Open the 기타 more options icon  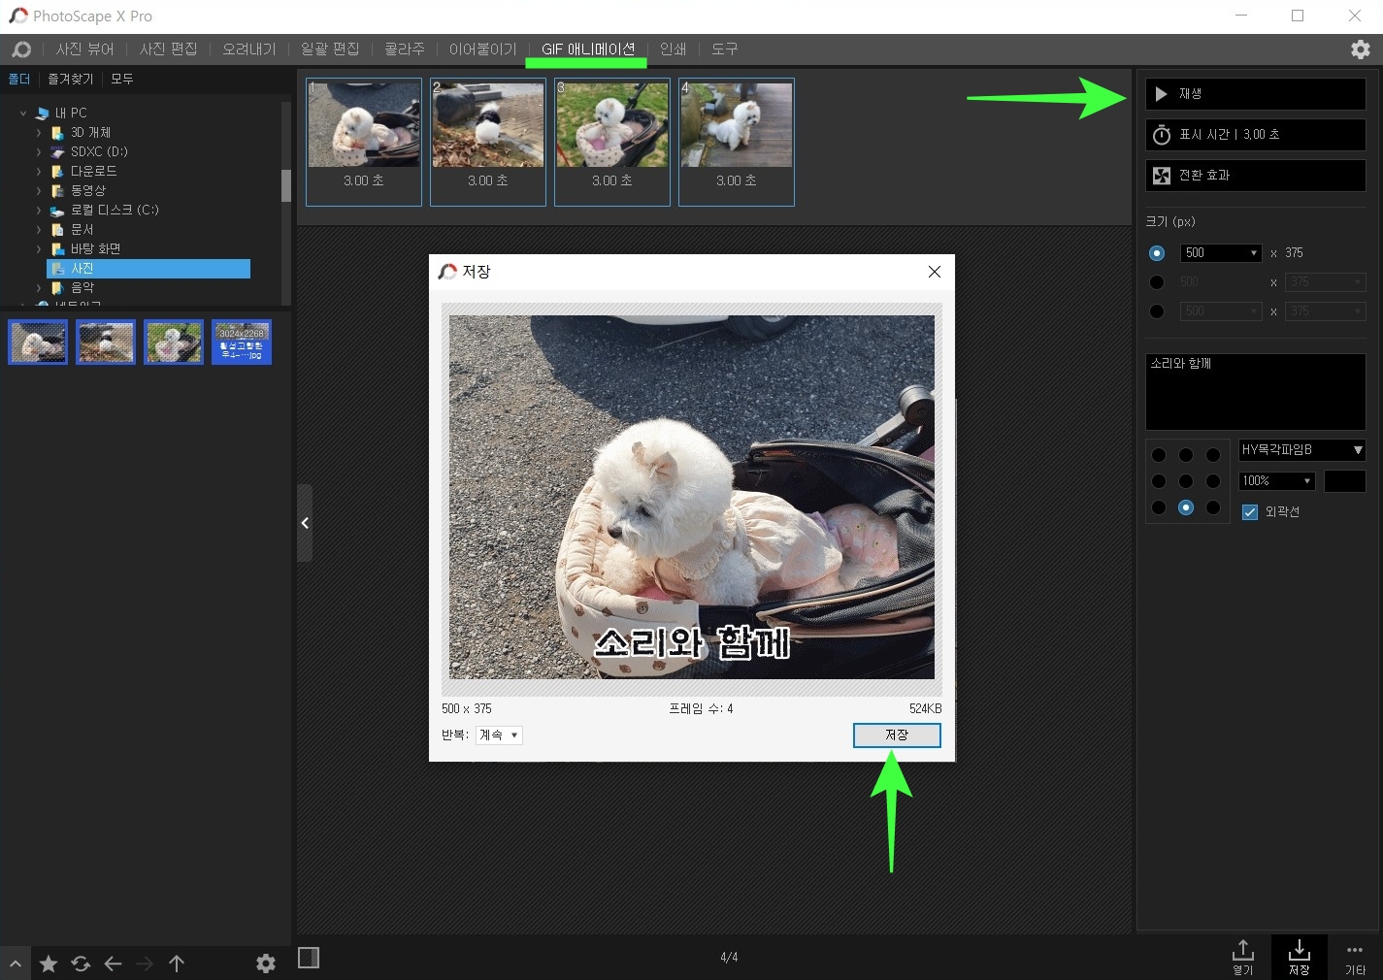pyautogui.click(x=1355, y=957)
